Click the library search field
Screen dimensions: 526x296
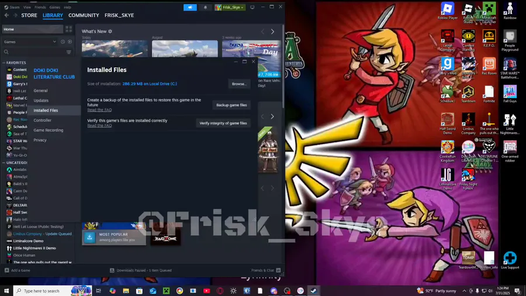point(33,52)
